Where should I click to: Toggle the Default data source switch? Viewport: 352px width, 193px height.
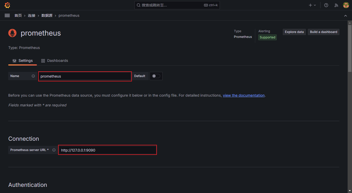pyautogui.click(x=156, y=76)
